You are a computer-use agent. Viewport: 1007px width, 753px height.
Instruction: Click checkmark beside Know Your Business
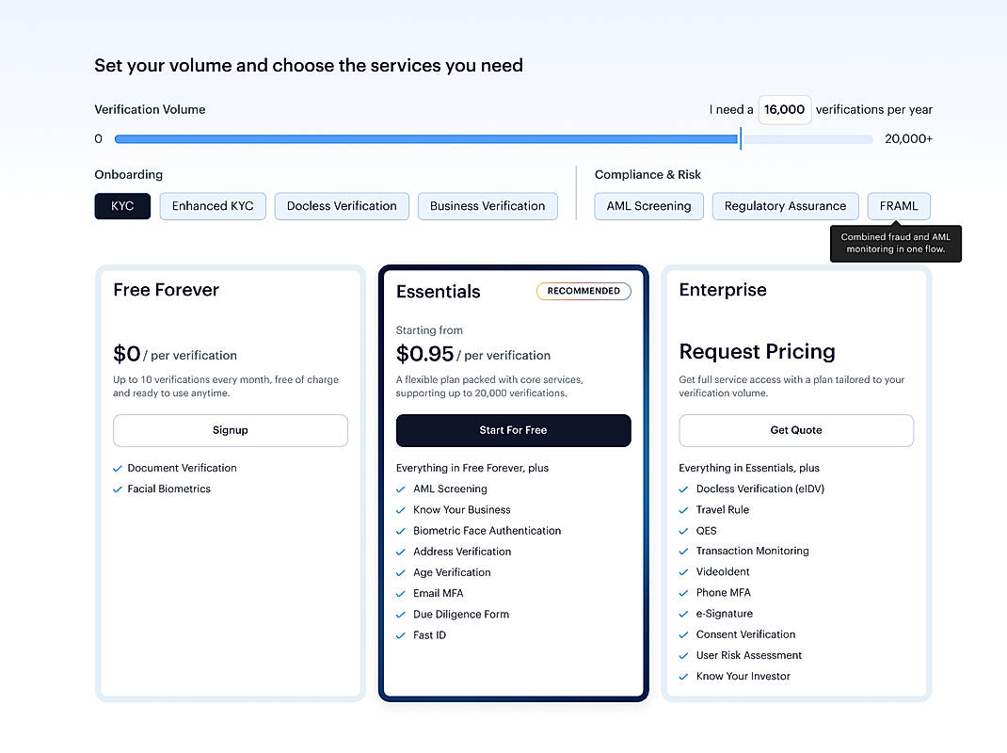point(401,510)
